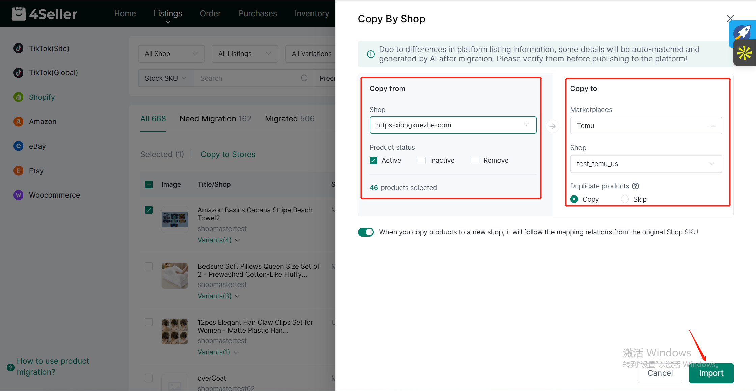Open the Bedsure pillows product thumbnail
This screenshot has width=756, height=391.
point(175,275)
